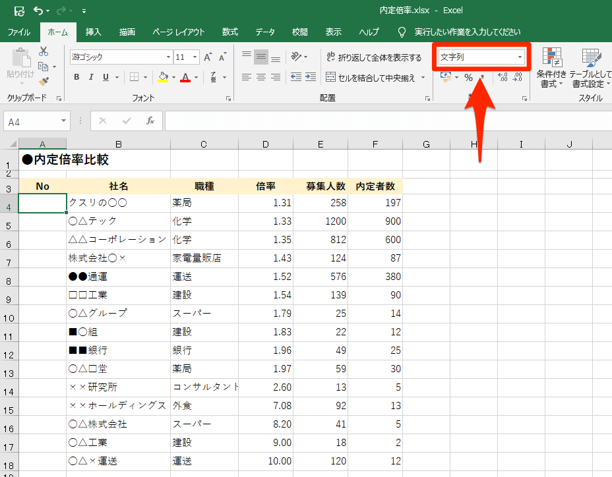Viewport: 612px width, 477px height.
Task: Increase indent
Action: coord(311,77)
